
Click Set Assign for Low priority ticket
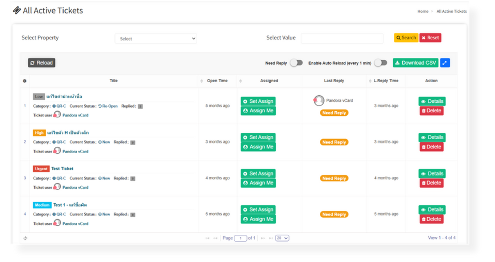258,101
